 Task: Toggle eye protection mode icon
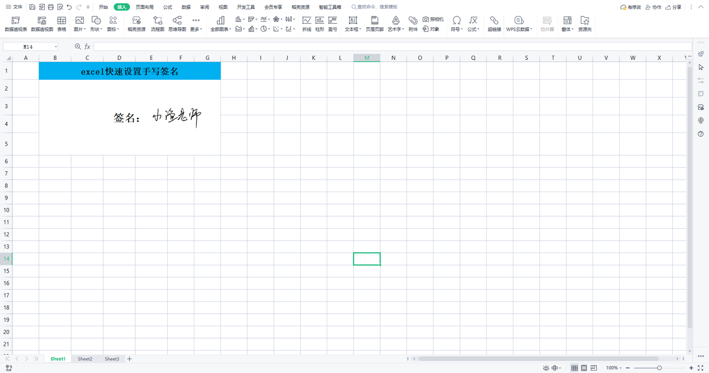click(x=547, y=368)
